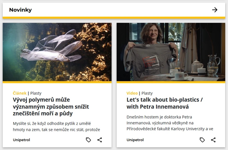Open tags for the polymer article
The image size is (228, 150).
coord(88,140)
